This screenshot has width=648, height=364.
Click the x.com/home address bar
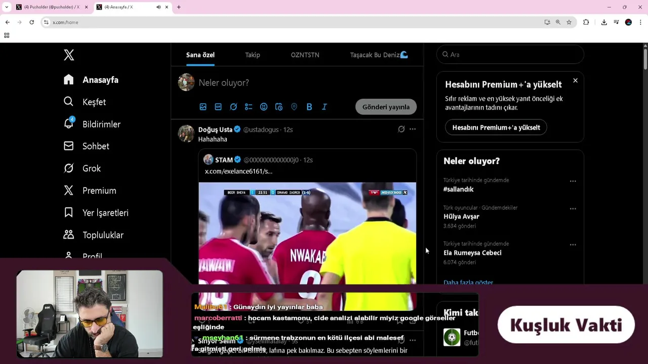[65, 22]
